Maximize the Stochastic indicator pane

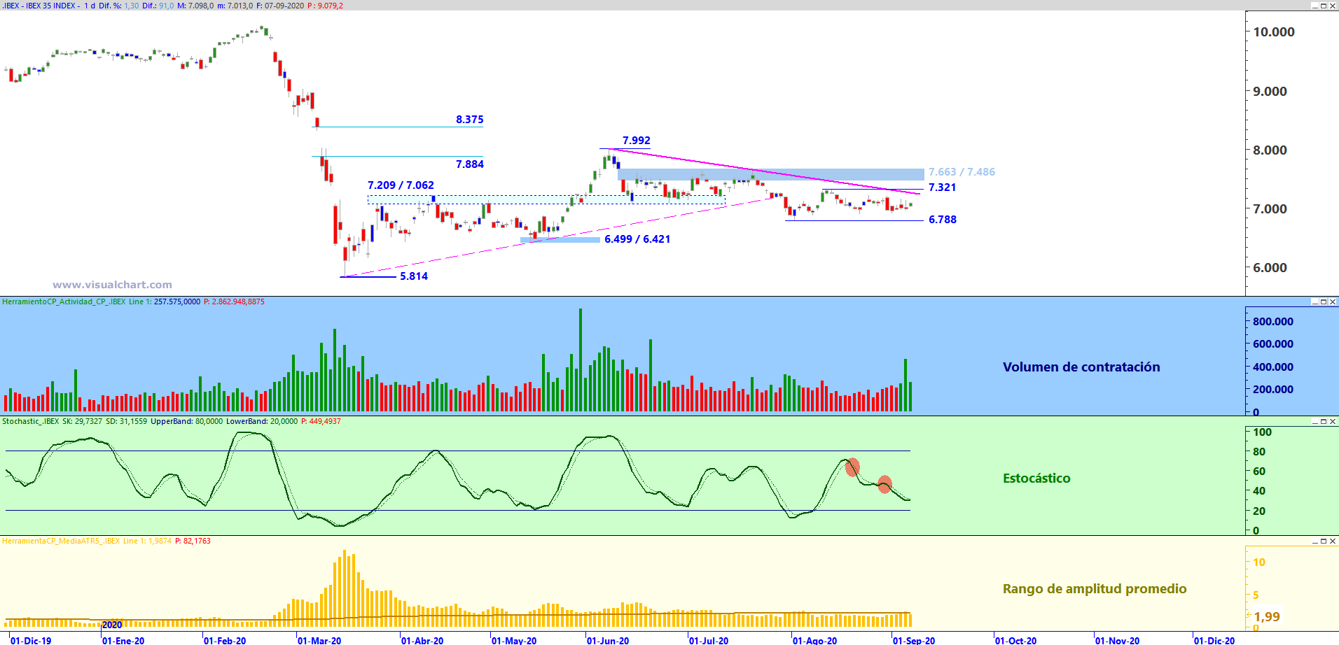(1324, 422)
